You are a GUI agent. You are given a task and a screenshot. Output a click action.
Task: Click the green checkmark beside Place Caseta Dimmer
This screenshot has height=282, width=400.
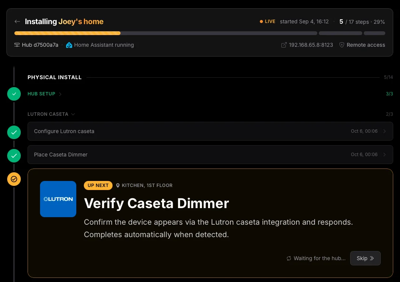coord(14,156)
